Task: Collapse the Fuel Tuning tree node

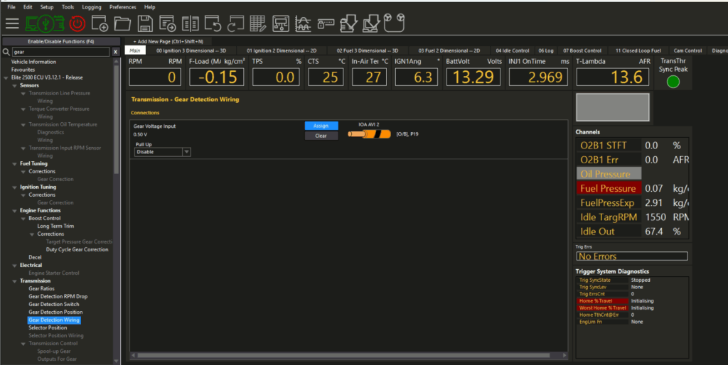Action: [15, 164]
